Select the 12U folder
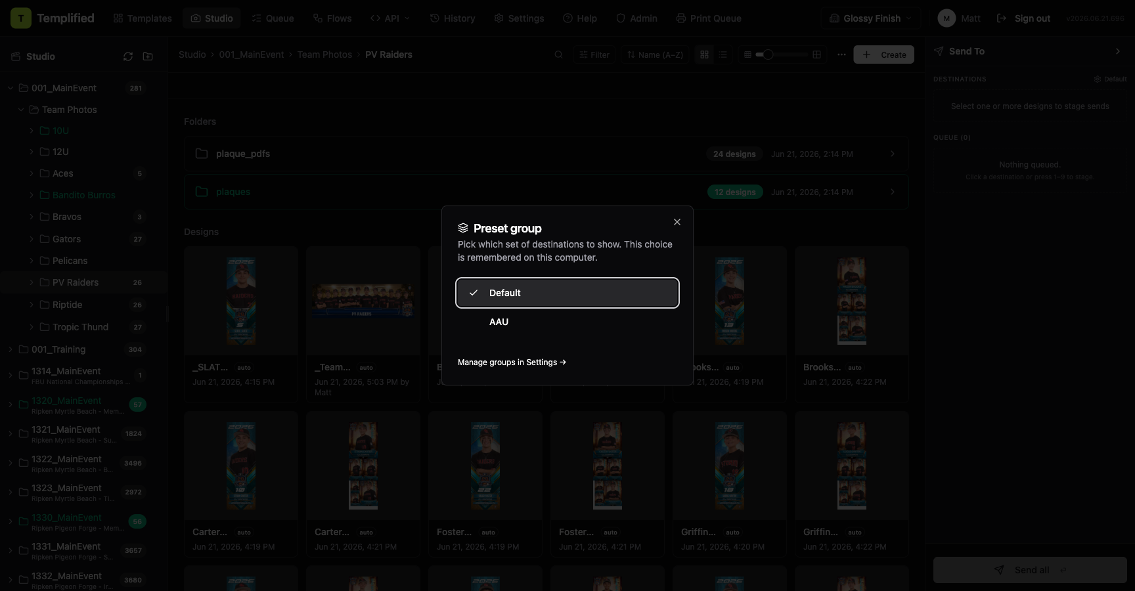Viewport: 1135px width, 591px height. [60, 152]
